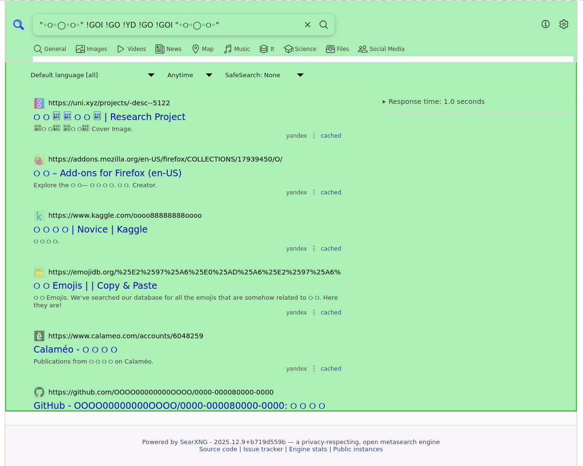Click the SearXNG magnifier logo
The image size is (583, 466).
(19, 25)
